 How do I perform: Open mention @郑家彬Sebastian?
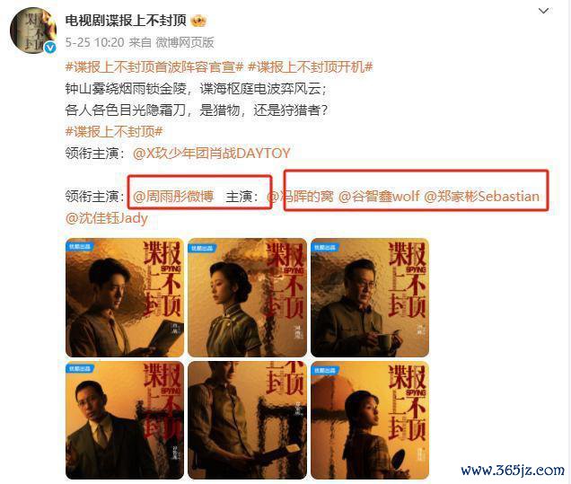pyautogui.click(x=482, y=197)
